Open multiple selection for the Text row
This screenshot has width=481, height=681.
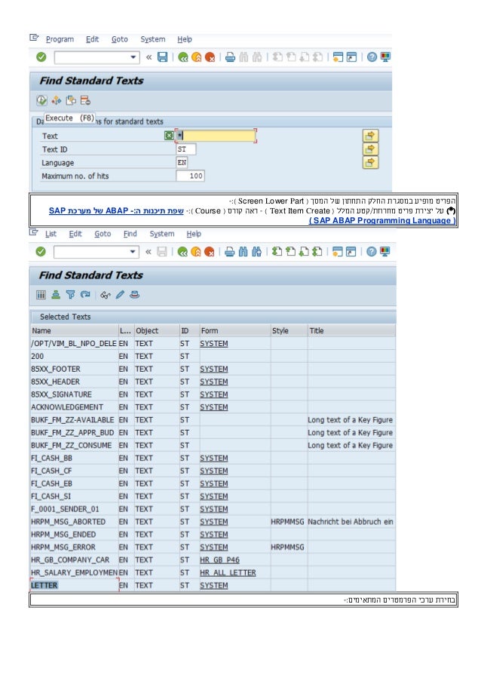(370, 136)
